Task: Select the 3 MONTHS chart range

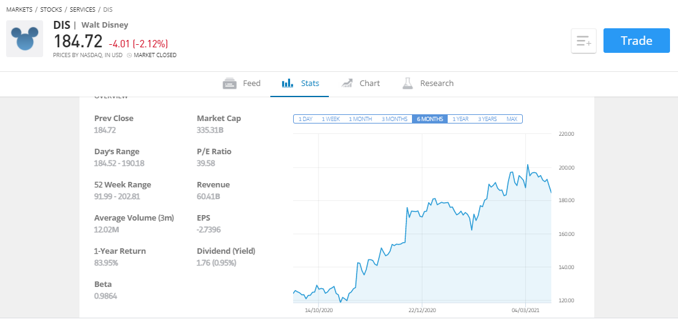Action: 394,119
